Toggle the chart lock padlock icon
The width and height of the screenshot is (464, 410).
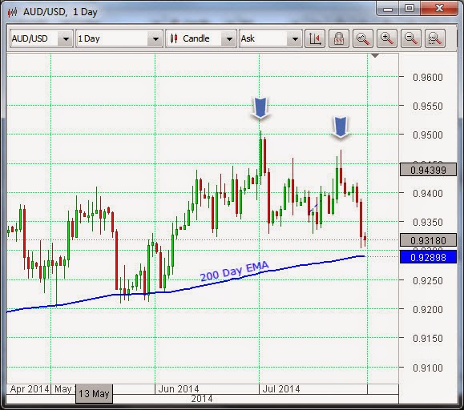(x=339, y=38)
